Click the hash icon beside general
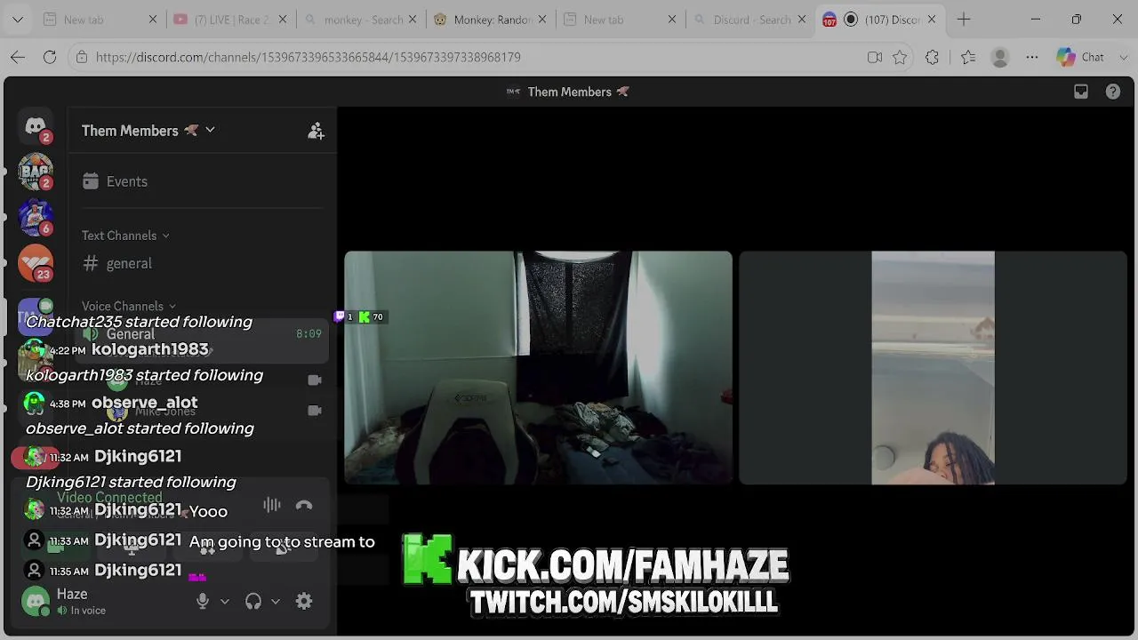The image size is (1138, 640). tap(90, 263)
